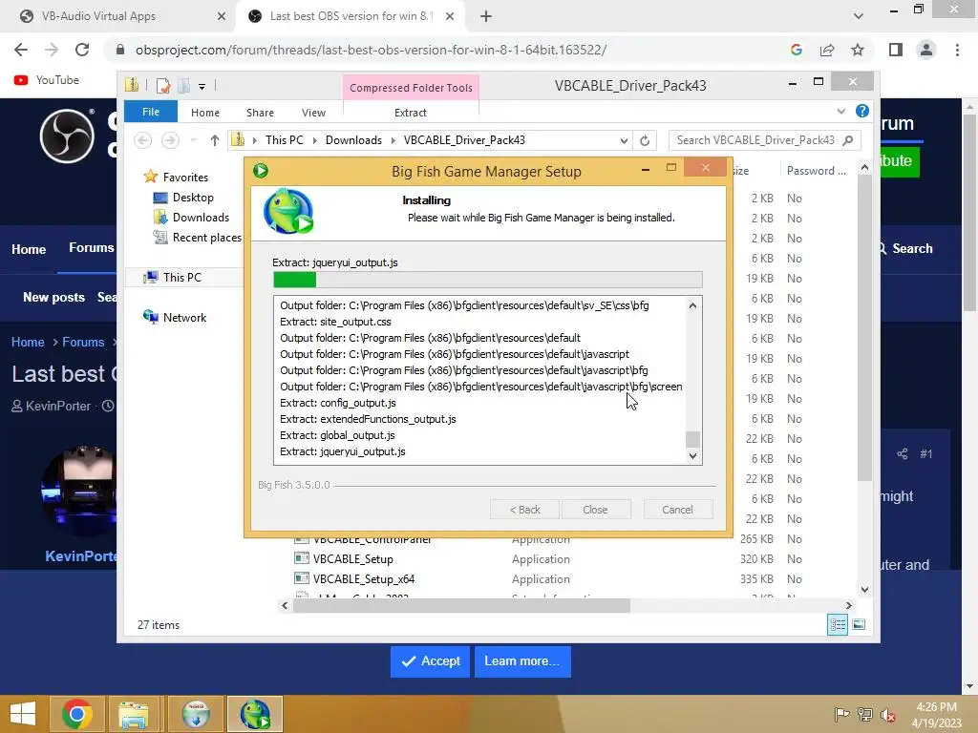Viewport: 978px width, 733px height.
Task: Click Accept cookie button on OBS page
Action: [431, 661]
